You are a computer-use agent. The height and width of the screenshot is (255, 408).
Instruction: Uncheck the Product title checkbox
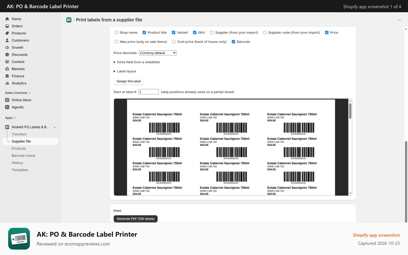point(144,33)
